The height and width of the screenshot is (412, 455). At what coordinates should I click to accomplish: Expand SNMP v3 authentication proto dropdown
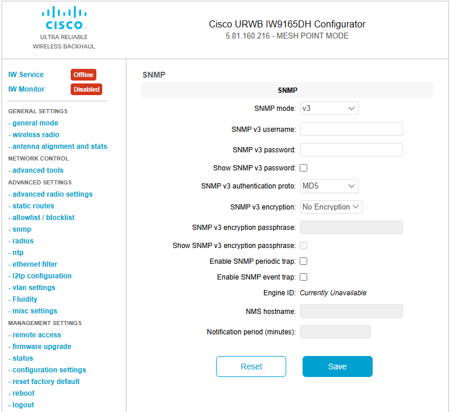pyautogui.click(x=329, y=186)
